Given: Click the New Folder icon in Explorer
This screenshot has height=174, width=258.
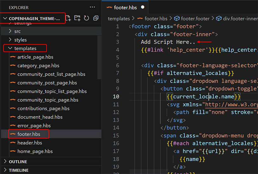Looking at the screenshot, I should (77, 18).
